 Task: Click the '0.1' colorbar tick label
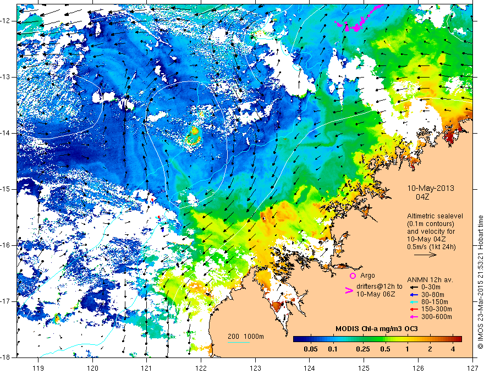[x=332, y=349]
